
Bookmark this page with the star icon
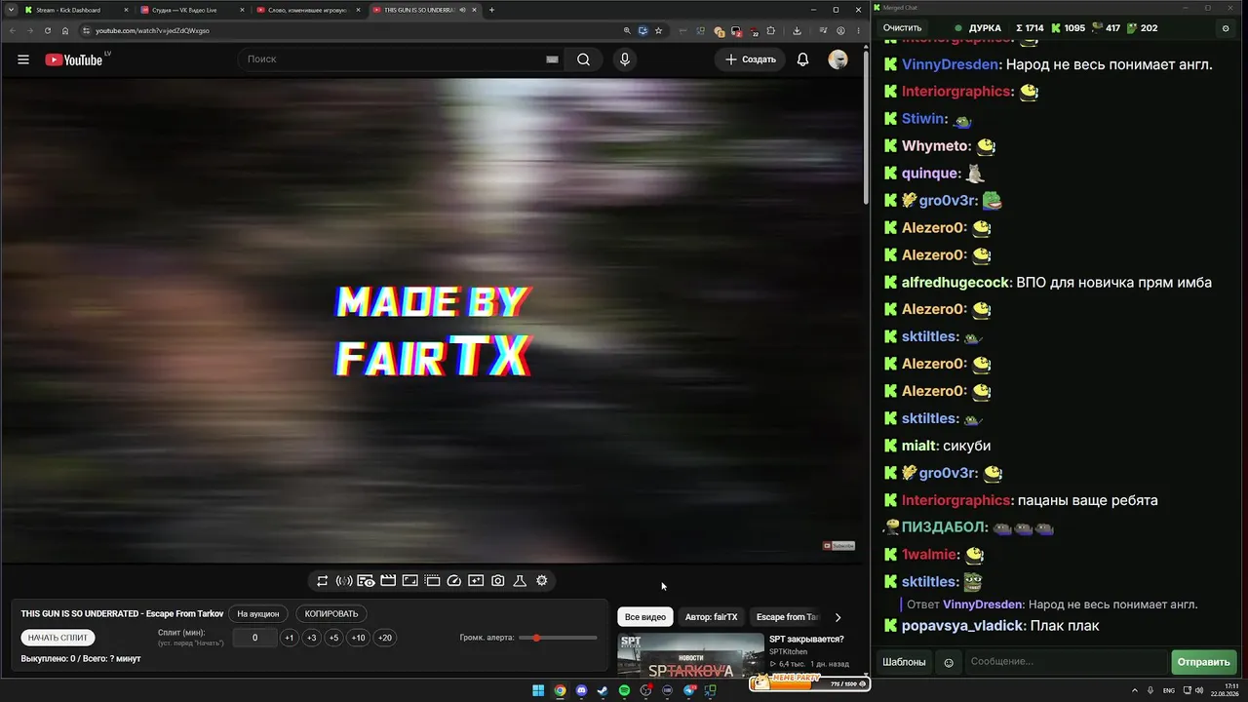click(x=659, y=30)
